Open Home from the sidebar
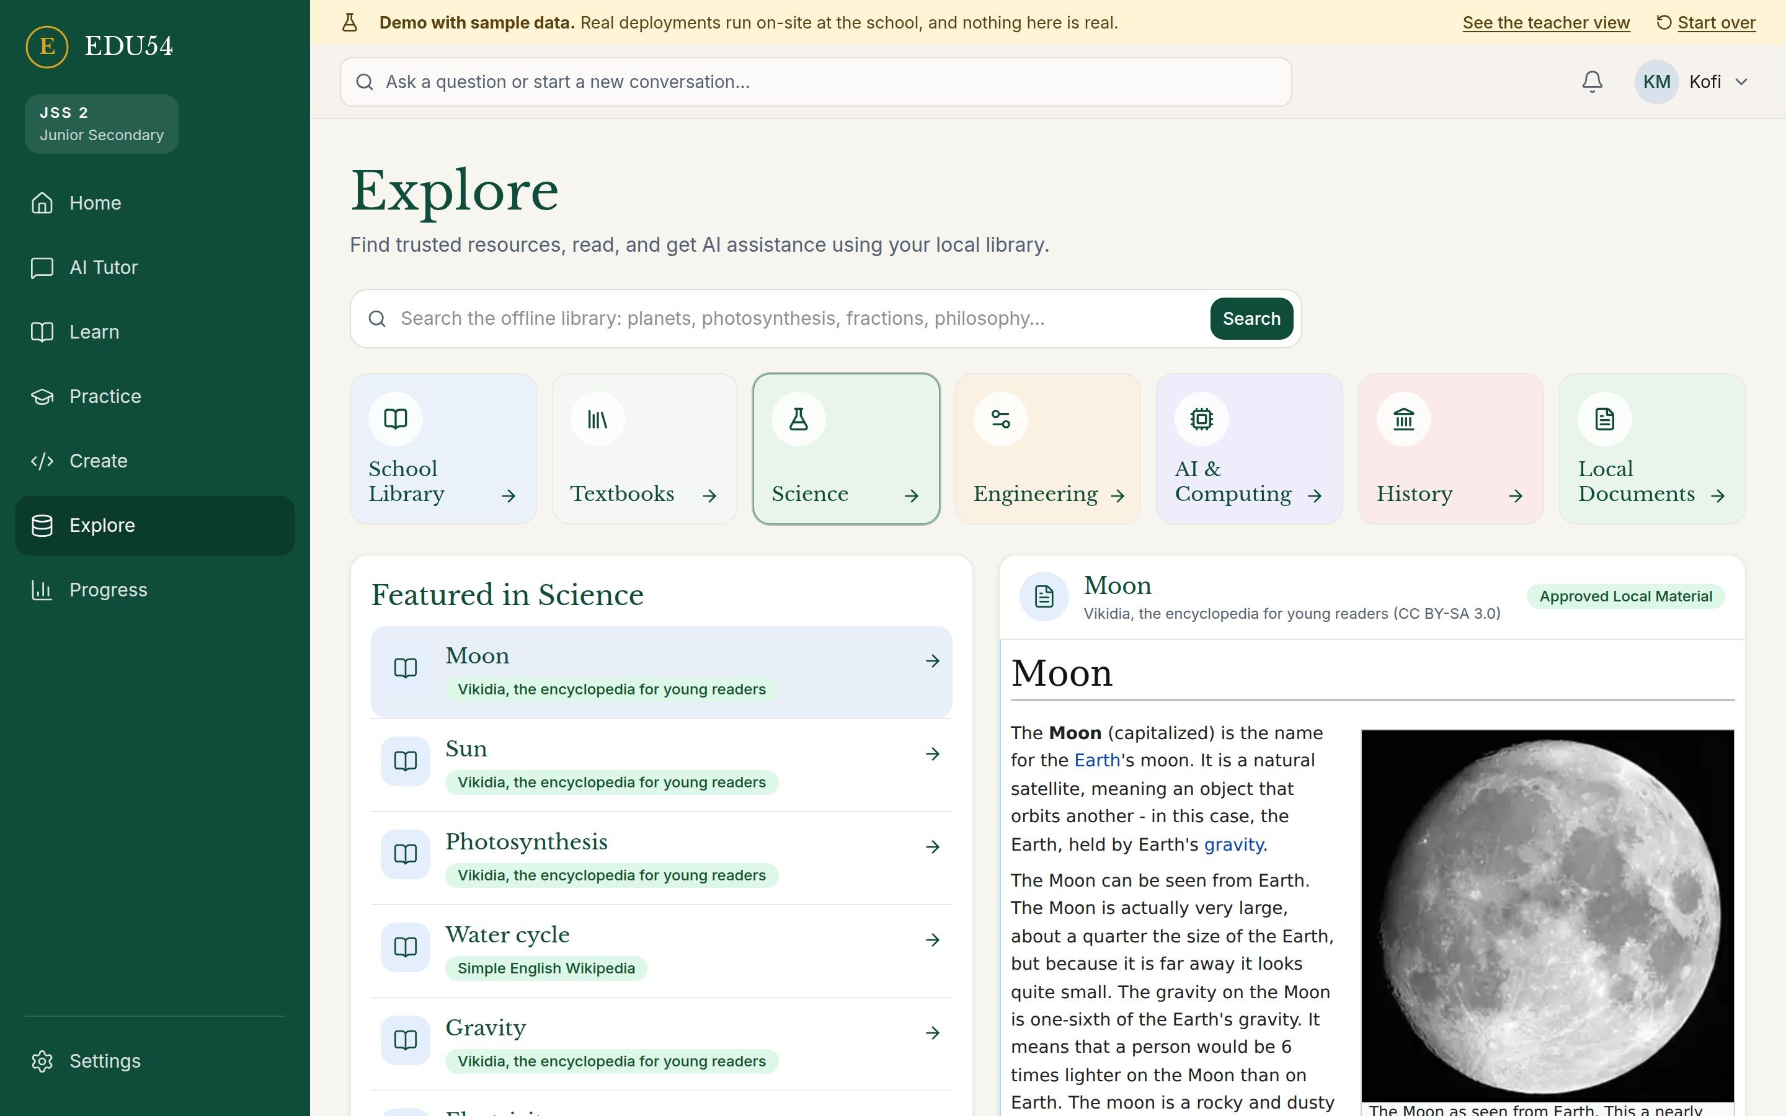This screenshot has height=1116, width=1786. click(x=155, y=203)
